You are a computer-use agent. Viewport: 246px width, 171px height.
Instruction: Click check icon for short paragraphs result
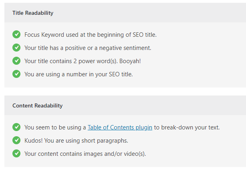pos(16,140)
